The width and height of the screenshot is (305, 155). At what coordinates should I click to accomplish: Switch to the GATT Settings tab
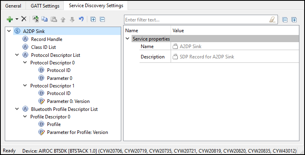pos(45,6)
